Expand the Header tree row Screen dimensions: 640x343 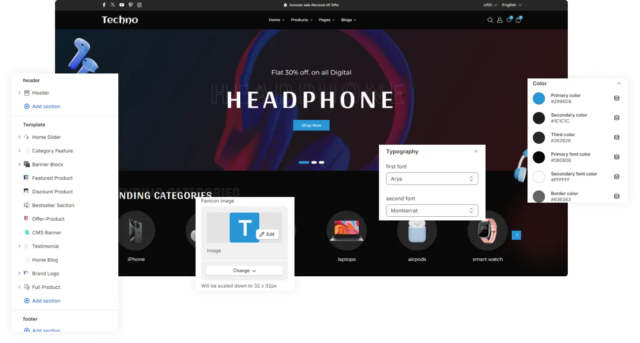[x=19, y=93]
